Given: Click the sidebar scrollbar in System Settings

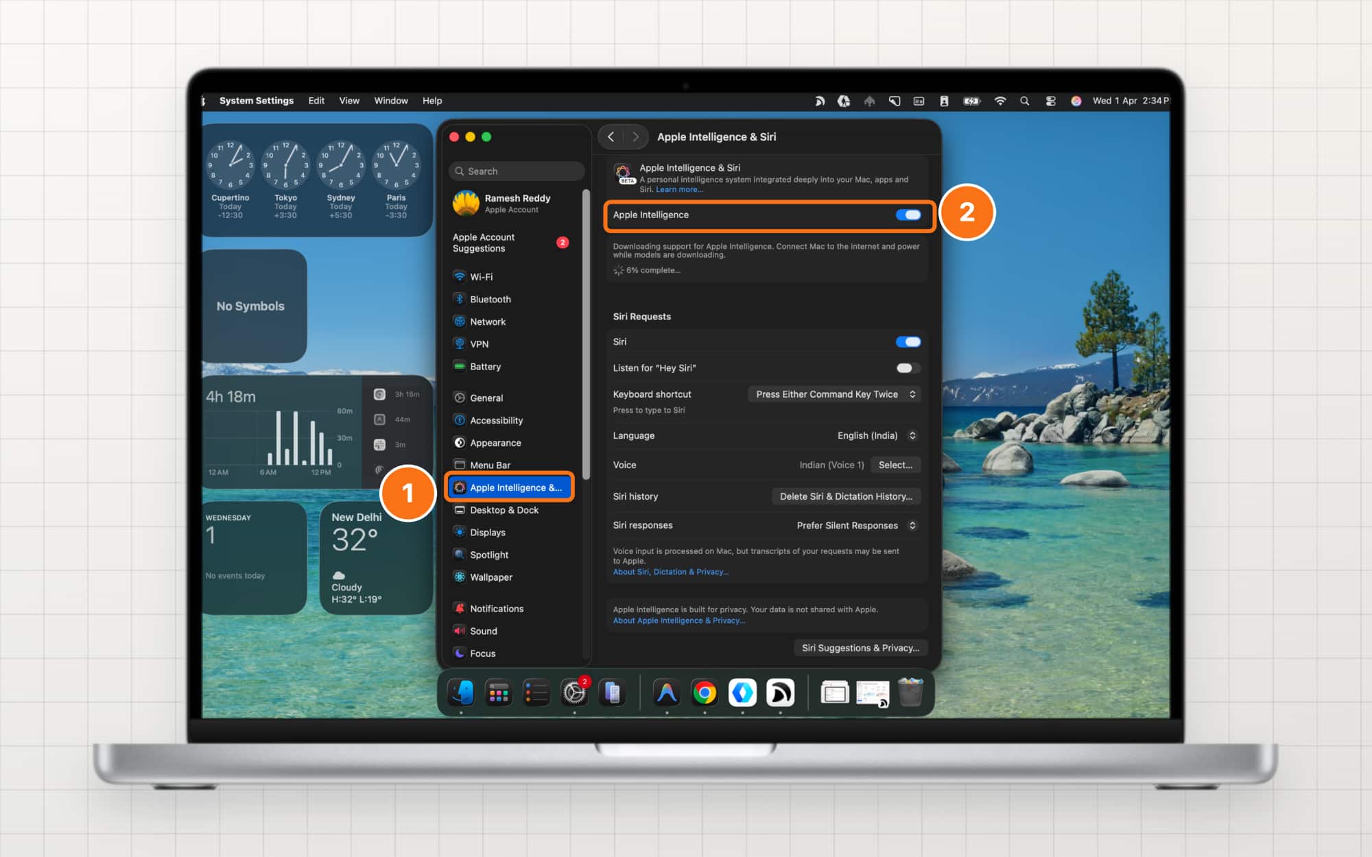Looking at the screenshot, I should [x=586, y=335].
